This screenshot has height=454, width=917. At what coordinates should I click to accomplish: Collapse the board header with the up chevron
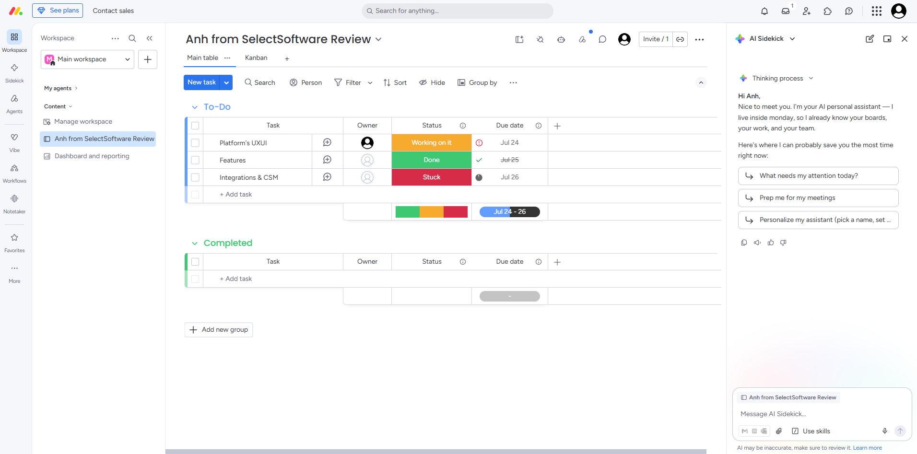[x=701, y=82]
